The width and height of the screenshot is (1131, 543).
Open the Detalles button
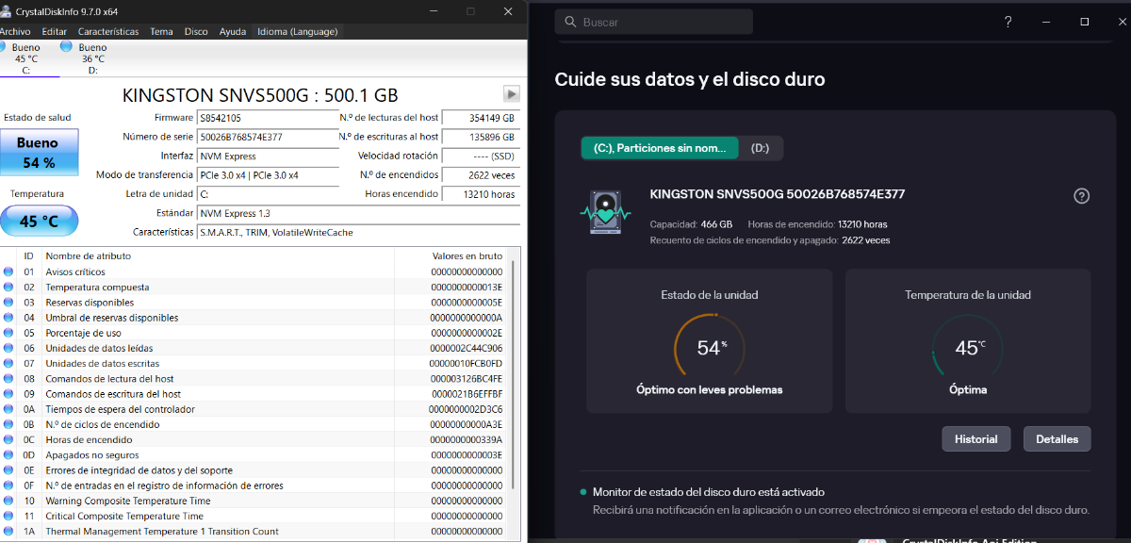pos(1057,439)
